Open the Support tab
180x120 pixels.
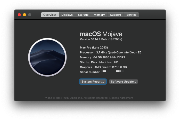[116, 15]
